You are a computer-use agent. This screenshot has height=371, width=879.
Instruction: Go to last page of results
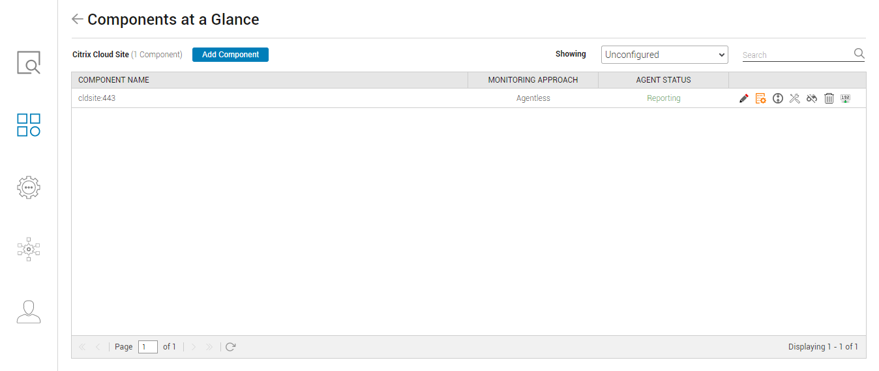(209, 347)
